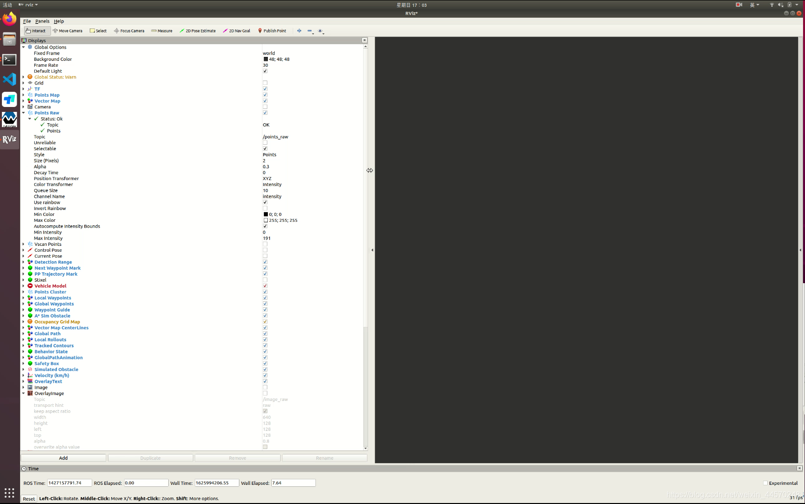Click the Vehicle Model error icon
This screenshot has height=504, width=805.
pos(30,286)
